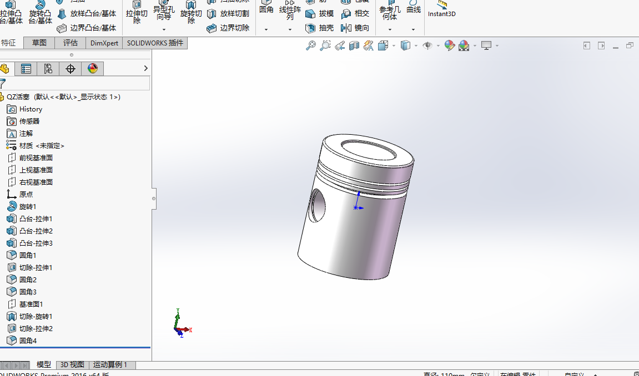The image size is (639, 376).
Task: Open the 异型孔向导 tool
Action: [x=163, y=12]
